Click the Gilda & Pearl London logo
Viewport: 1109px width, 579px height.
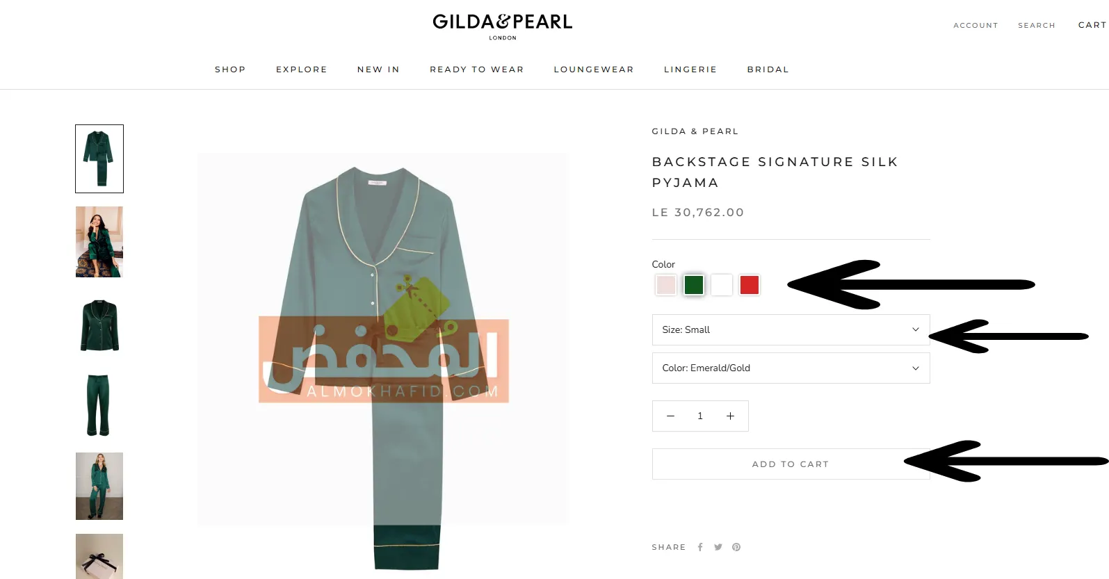(x=502, y=26)
